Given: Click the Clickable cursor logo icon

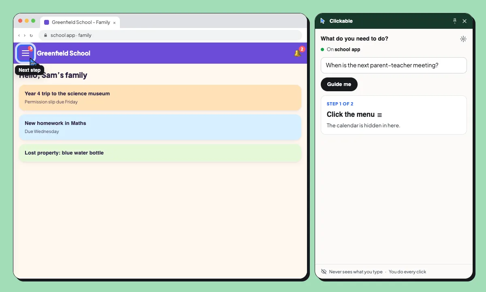Looking at the screenshot, I should [323, 21].
